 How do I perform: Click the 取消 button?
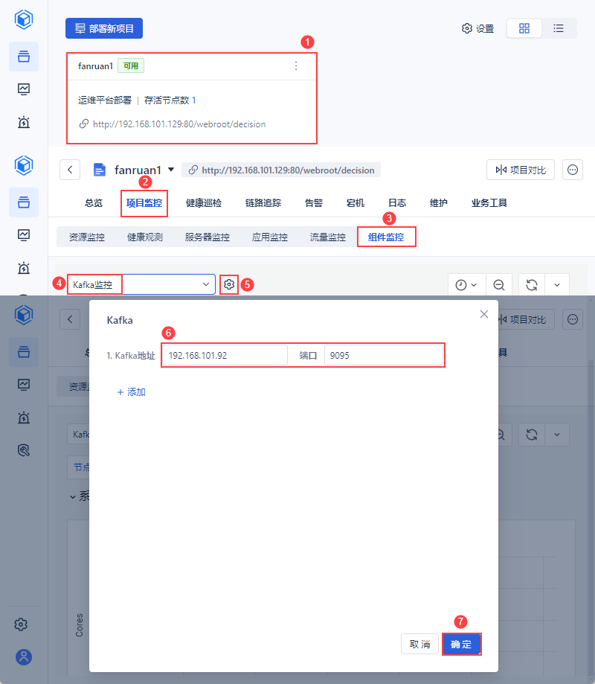[x=419, y=644]
